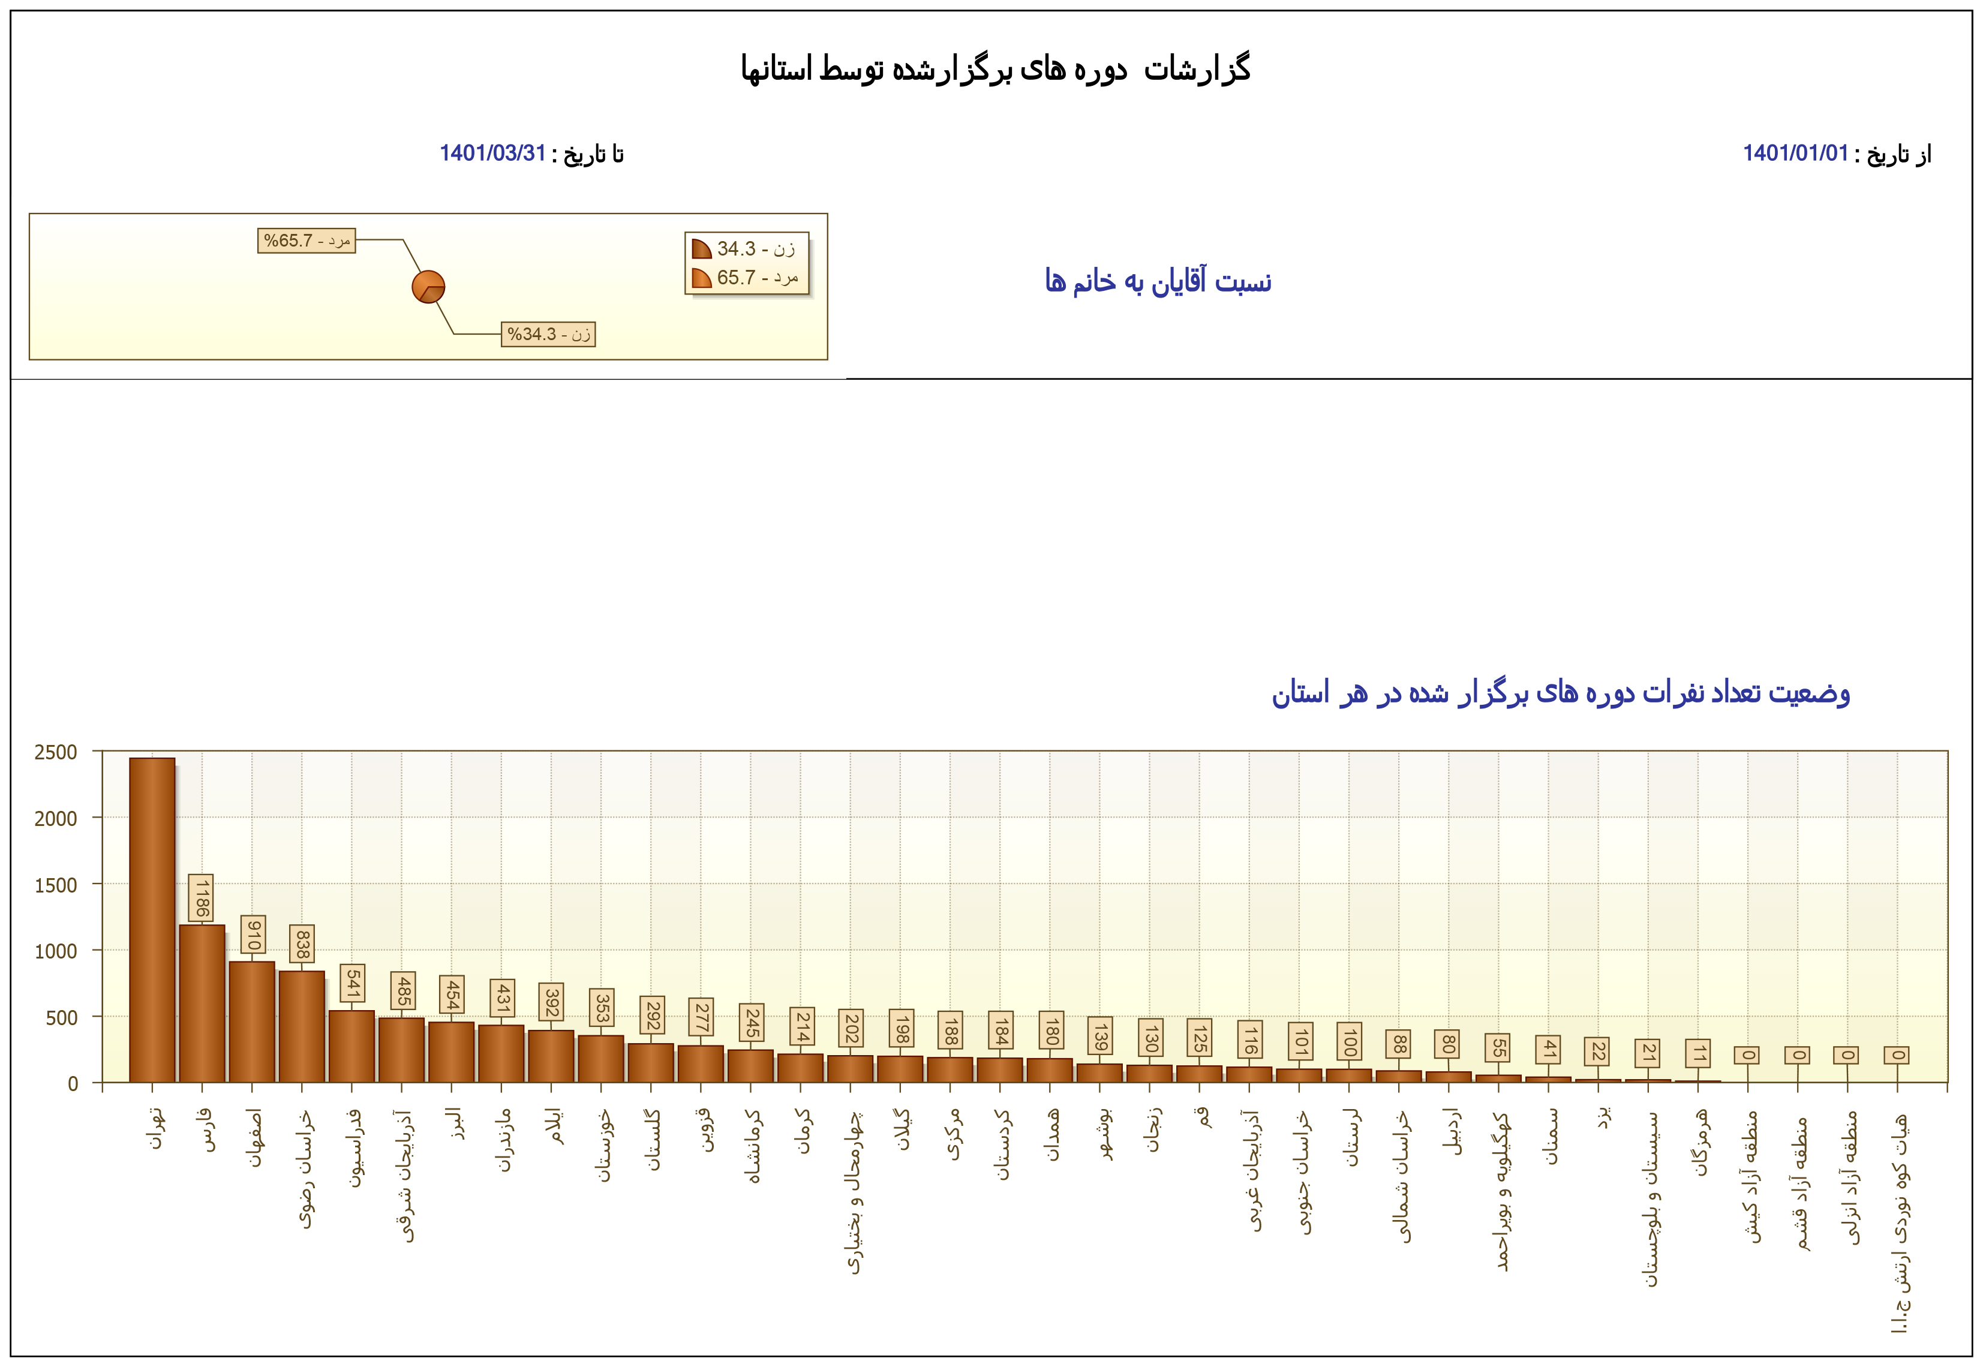Select the 202 label for چهارمحال و بختیاری
The width and height of the screenshot is (1983, 1367).
[x=851, y=1028]
